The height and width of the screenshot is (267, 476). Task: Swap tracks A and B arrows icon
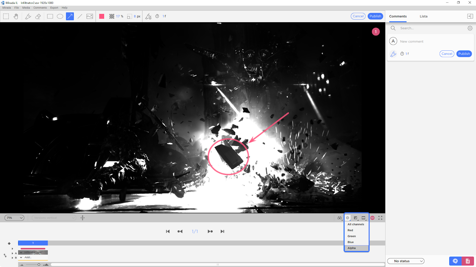(5, 255)
